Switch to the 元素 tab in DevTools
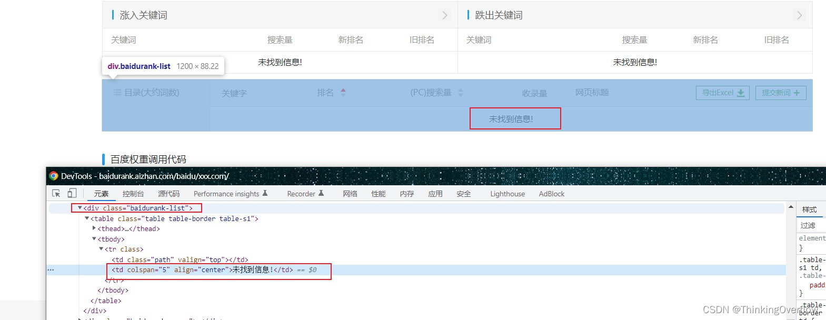This screenshot has width=826, height=320. (x=101, y=194)
